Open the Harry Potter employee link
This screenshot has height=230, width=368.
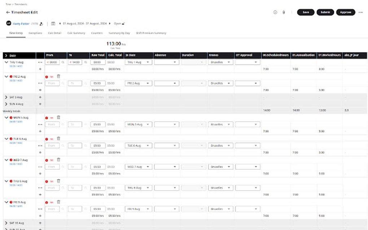[21, 24]
